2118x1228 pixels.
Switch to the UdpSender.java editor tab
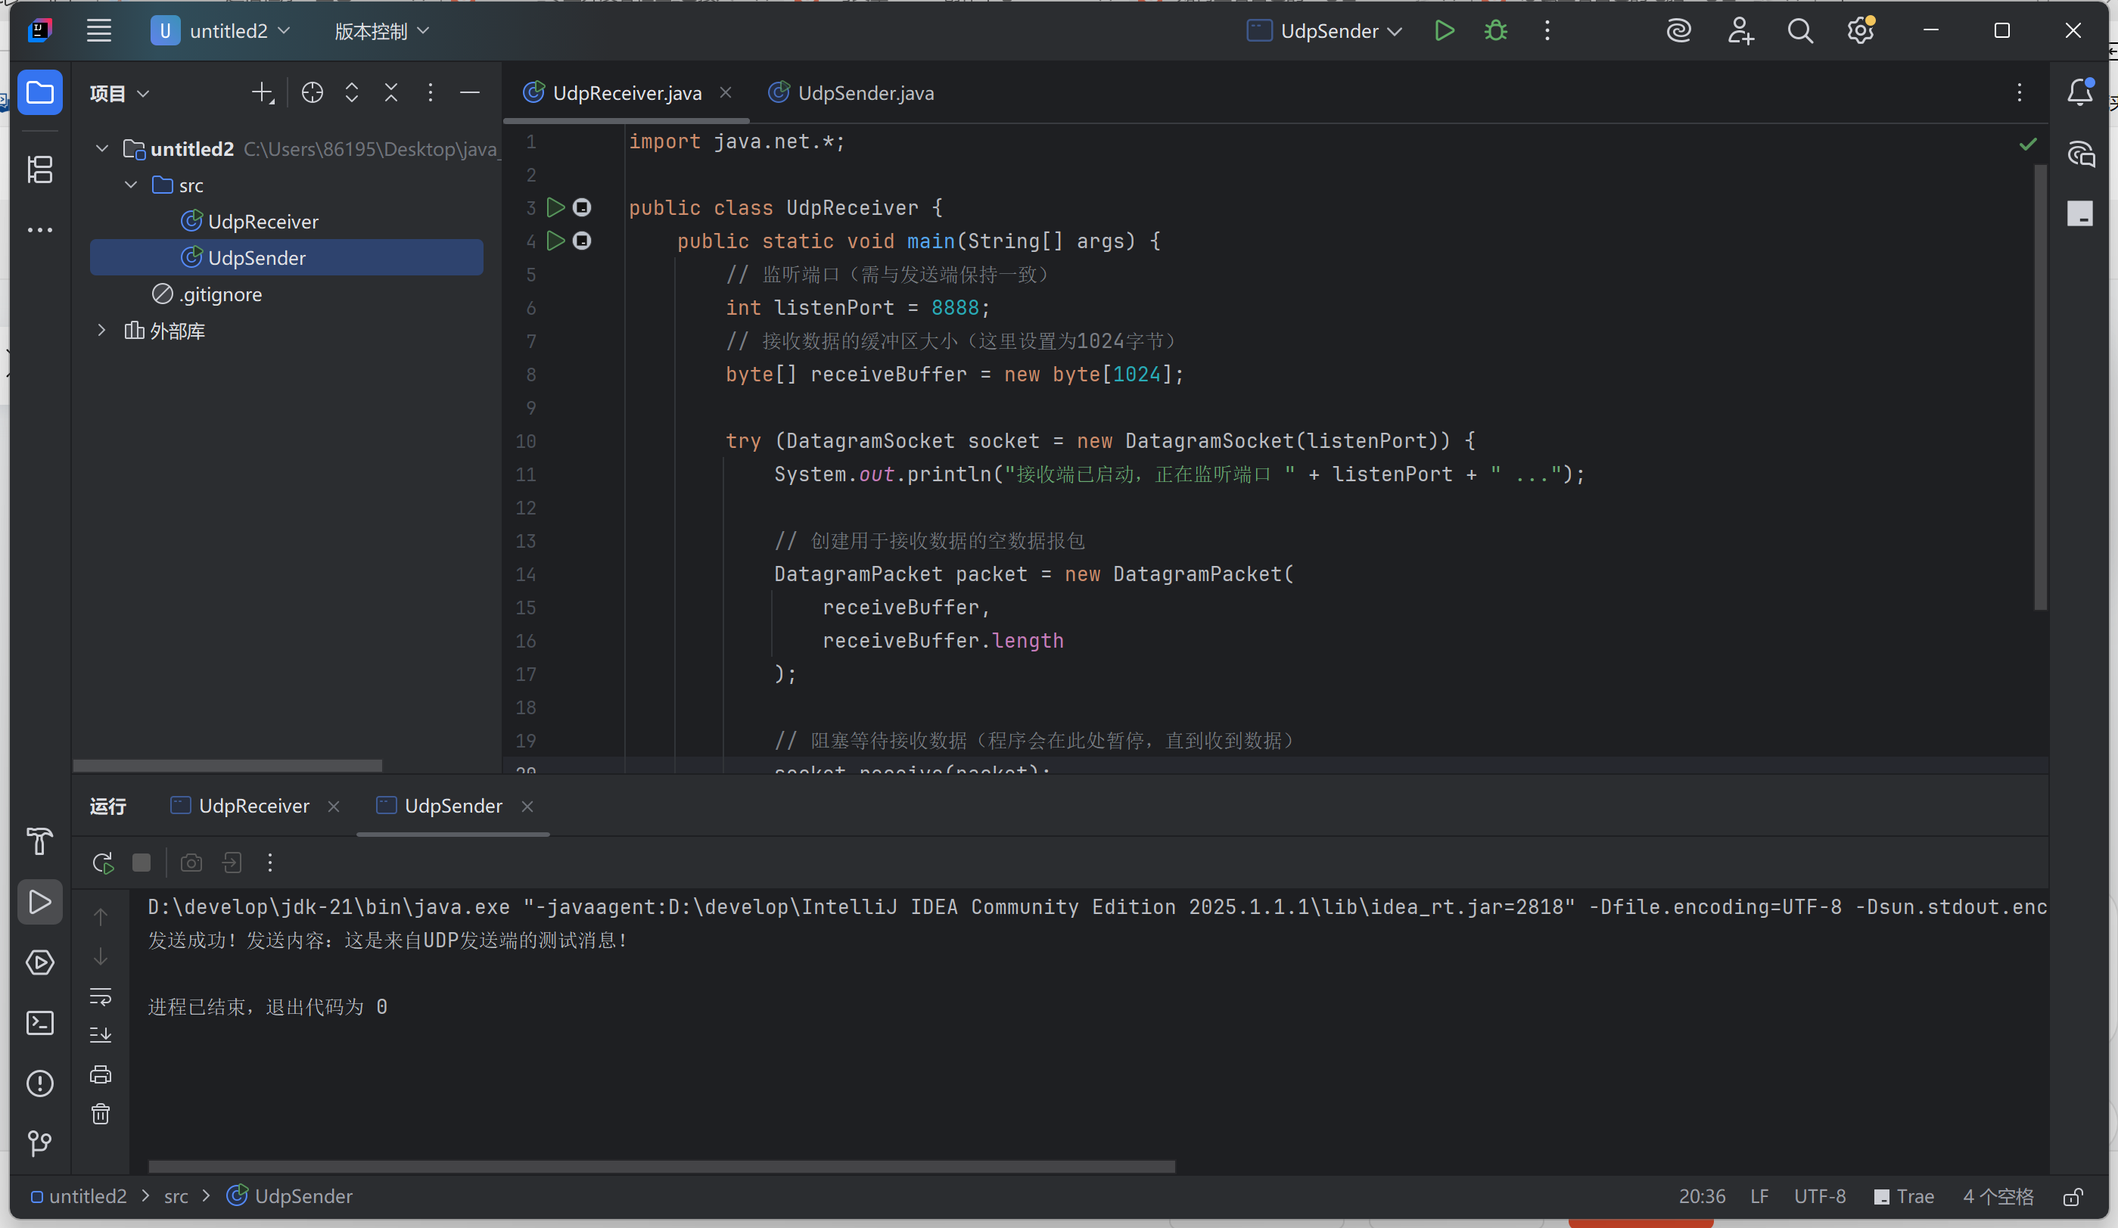click(x=864, y=93)
